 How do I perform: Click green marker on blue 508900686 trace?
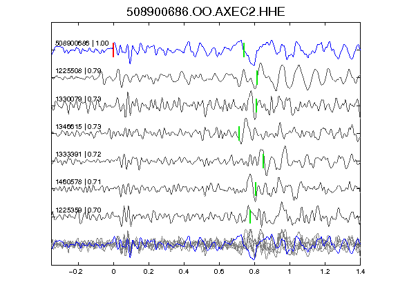click(x=244, y=50)
